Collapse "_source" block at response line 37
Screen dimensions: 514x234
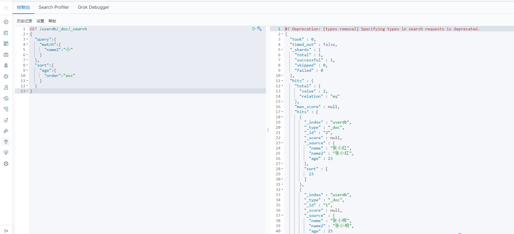pos(282,216)
